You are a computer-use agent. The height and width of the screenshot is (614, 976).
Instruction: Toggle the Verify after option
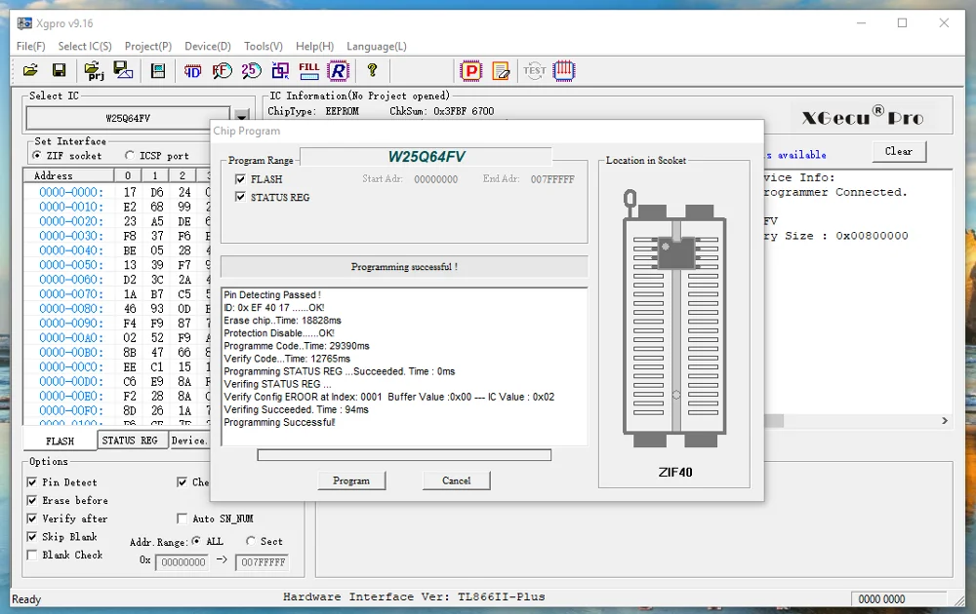pos(32,518)
